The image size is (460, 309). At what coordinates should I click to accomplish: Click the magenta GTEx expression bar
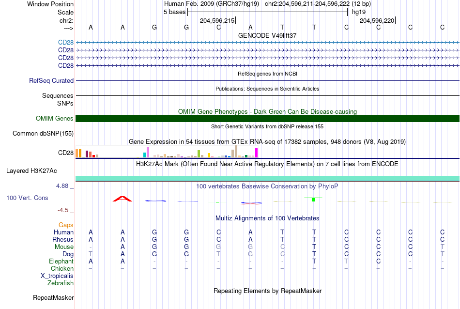(x=257, y=153)
